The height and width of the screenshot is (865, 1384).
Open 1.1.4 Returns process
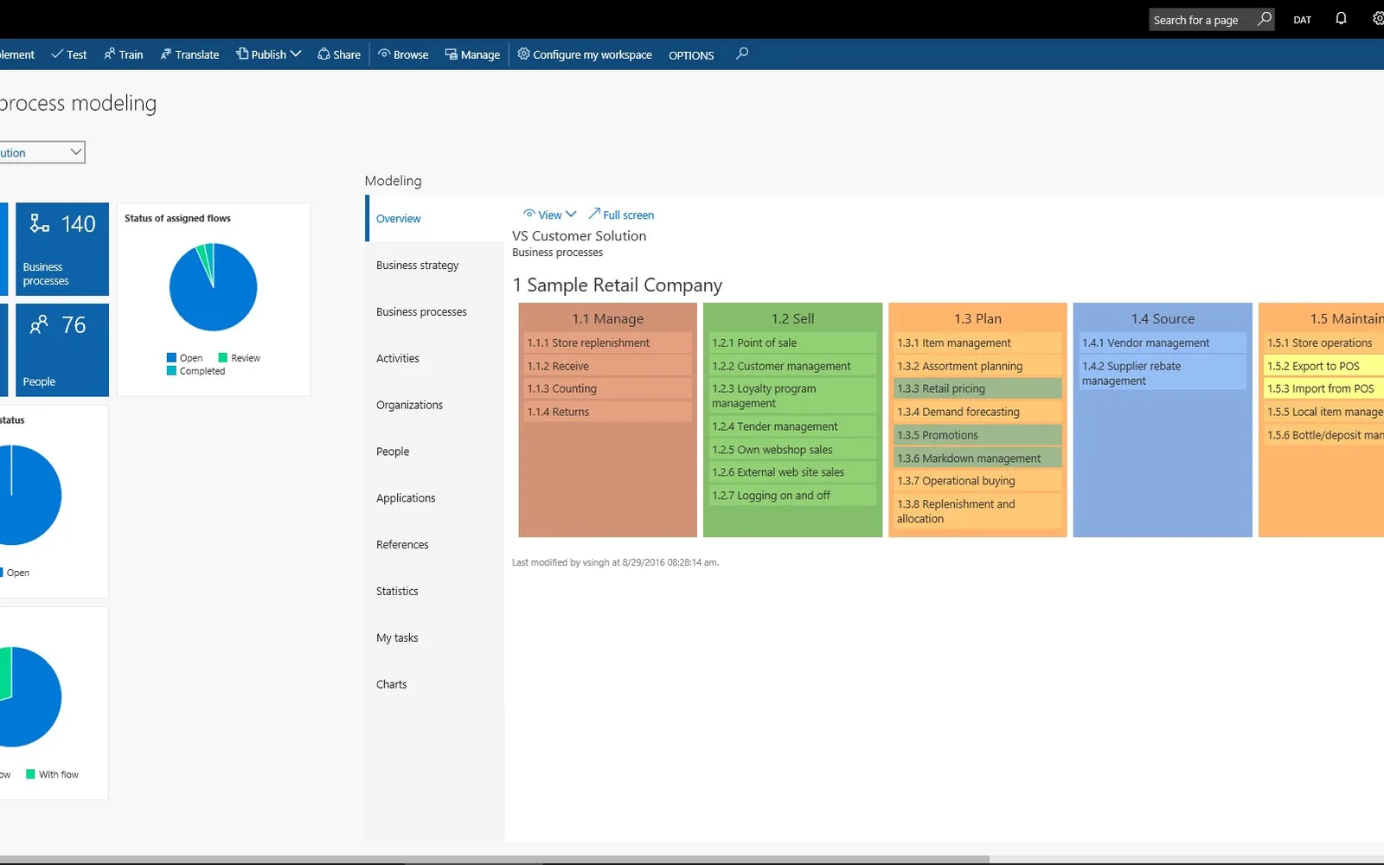coord(607,412)
